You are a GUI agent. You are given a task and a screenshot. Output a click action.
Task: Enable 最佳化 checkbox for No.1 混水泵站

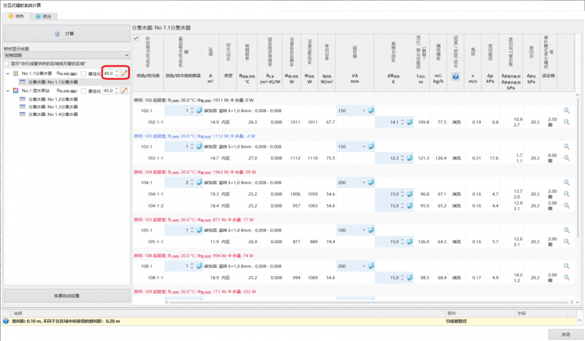point(83,91)
